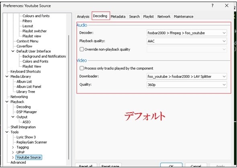Viewport: 237px width, 168px height.
Task: Tick Process only tracks played by the component
Action: (82, 68)
